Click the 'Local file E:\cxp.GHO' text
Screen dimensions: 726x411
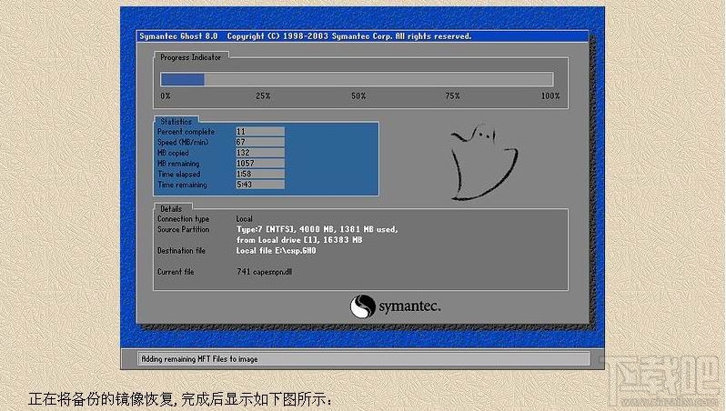click(x=276, y=251)
